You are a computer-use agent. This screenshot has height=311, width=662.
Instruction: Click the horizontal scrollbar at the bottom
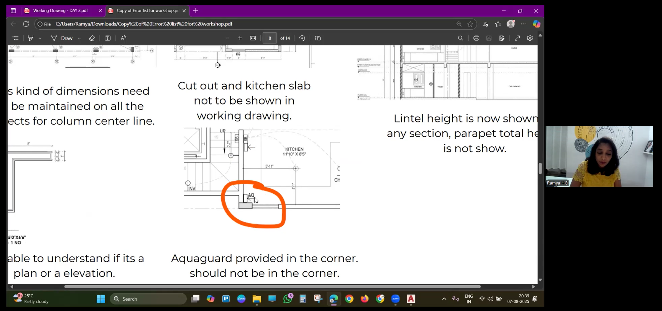(272, 287)
